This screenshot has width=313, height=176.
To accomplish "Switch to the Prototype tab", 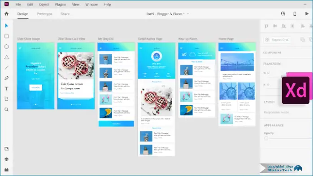I will tap(44, 14).
